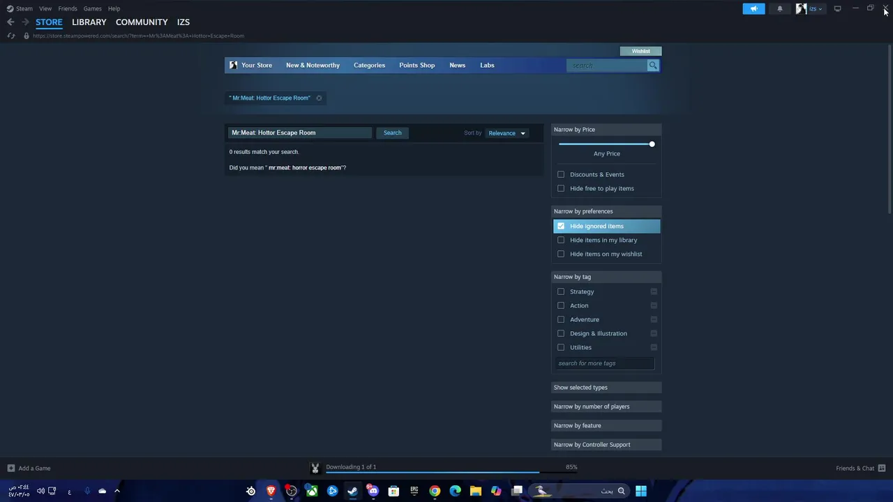893x502 pixels.
Task: Uncheck Hide ignored items
Action: (x=561, y=226)
